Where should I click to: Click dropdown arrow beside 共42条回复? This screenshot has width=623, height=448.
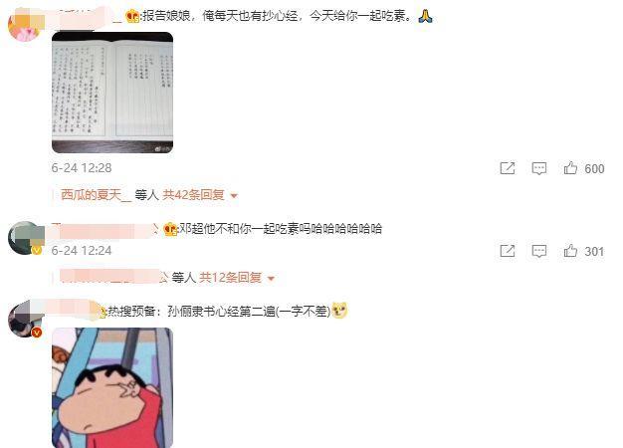coord(234,195)
